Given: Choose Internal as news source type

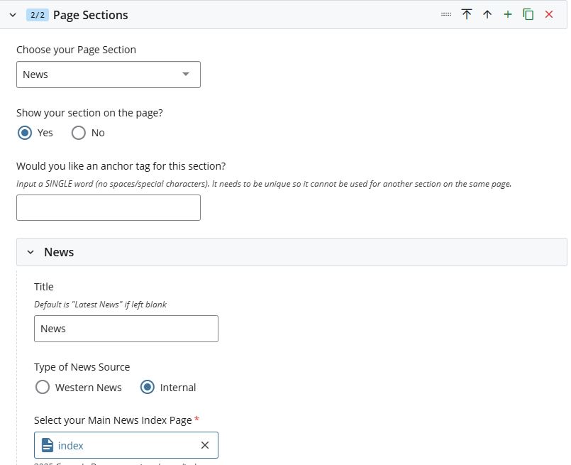Looking at the screenshot, I should coord(148,387).
